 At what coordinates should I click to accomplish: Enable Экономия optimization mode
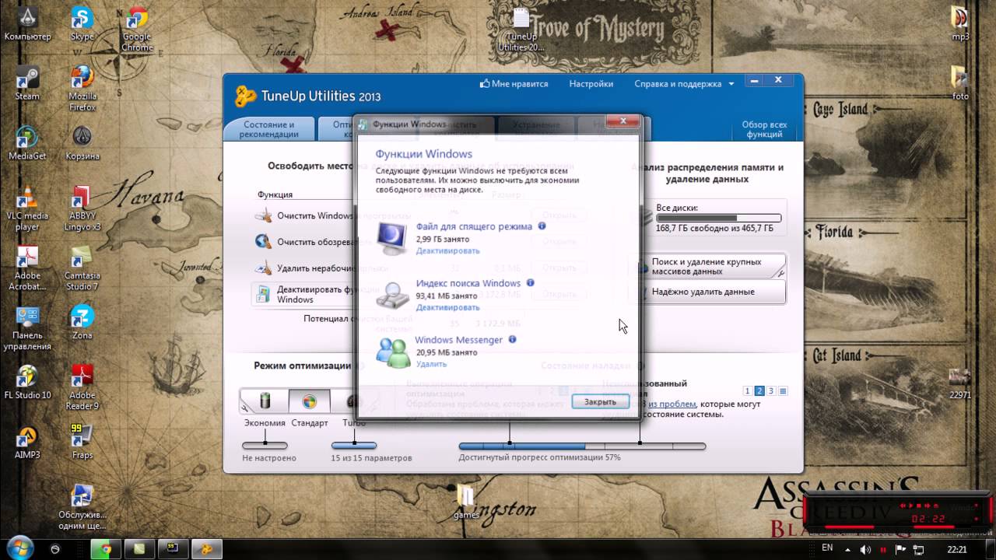click(x=265, y=401)
